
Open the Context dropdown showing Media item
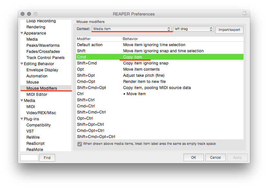pos(132,29)
